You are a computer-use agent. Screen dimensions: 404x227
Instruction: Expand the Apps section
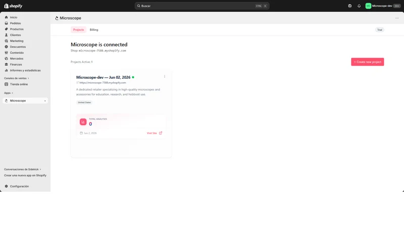coord(9,93)
